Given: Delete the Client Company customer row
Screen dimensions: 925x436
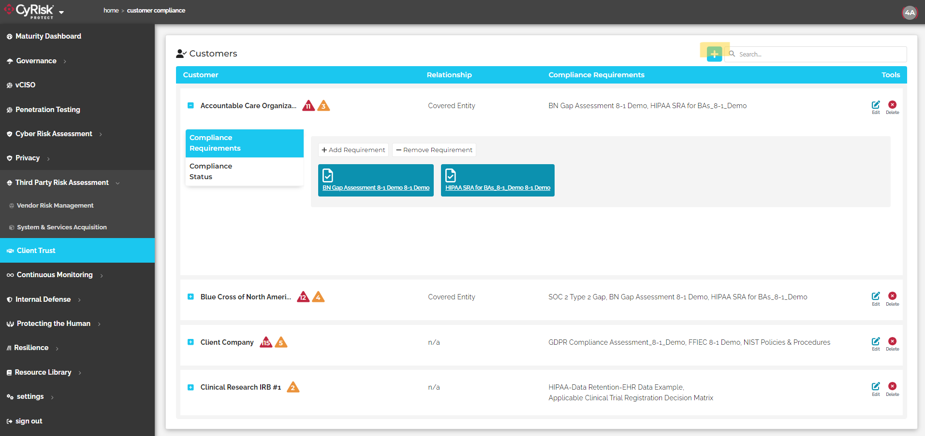Looking at the screenshot, I should tap(892, 340).
